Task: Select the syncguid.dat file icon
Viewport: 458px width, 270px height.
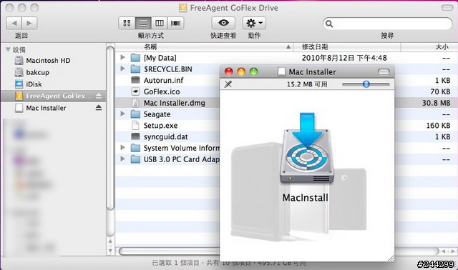Action: click(x=135, y=136)
